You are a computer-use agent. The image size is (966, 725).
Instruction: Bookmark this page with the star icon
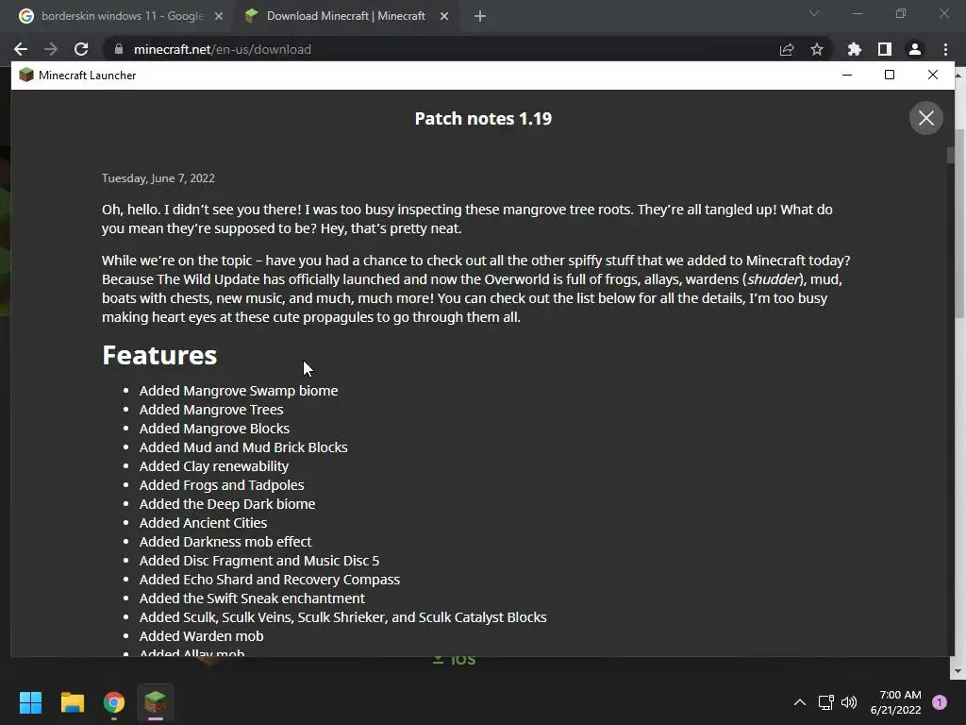pyautogui.click(x=817, y=49)
